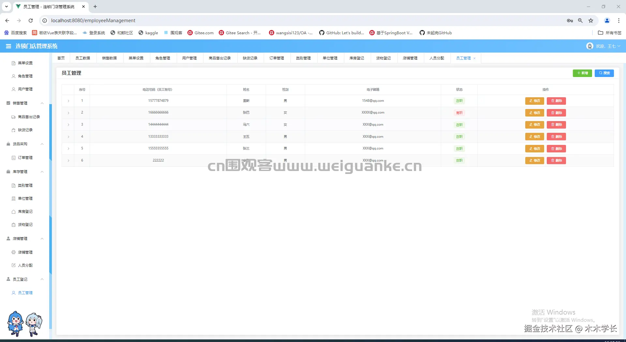Open the Chrome three-dot menu
This screenshot has width=626, height=342.
pyautogui.click(x=619, y=21)
